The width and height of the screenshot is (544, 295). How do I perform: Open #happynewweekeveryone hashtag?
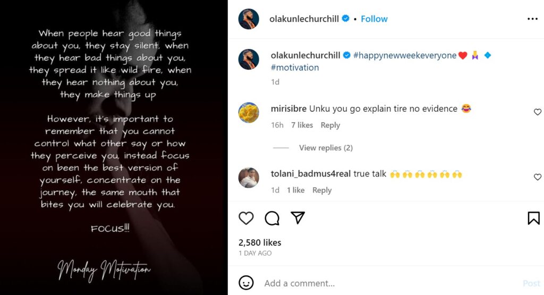404,55
